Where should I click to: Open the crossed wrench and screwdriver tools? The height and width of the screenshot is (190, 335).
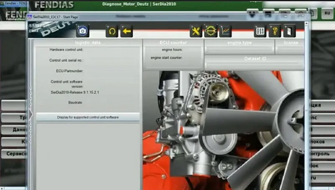196,31
